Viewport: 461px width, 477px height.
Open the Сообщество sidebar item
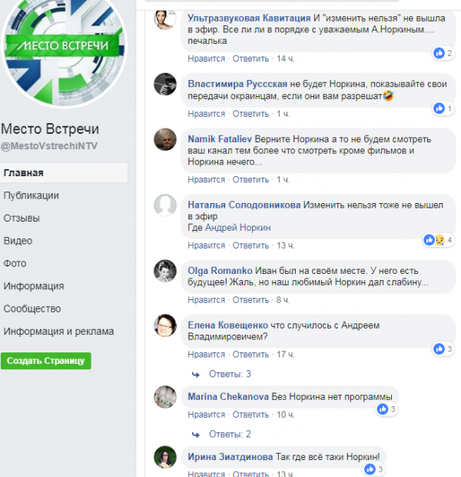pos(32,309)
